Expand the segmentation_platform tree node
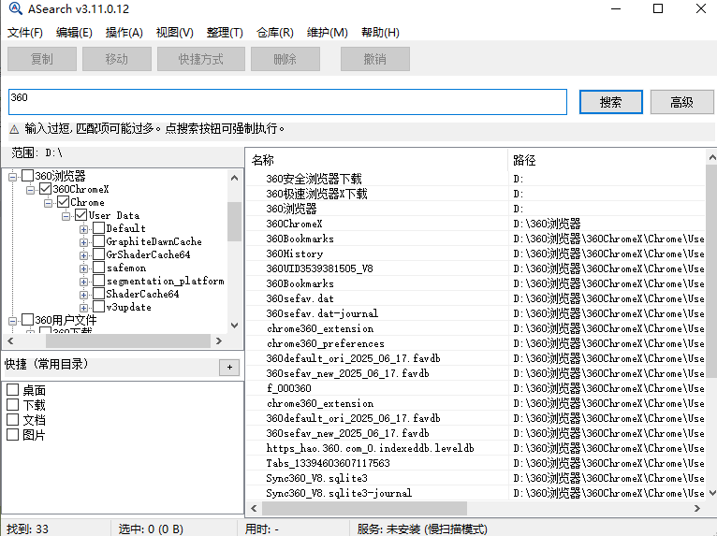Viewport: 717px width, 536px height. (83, 282)
